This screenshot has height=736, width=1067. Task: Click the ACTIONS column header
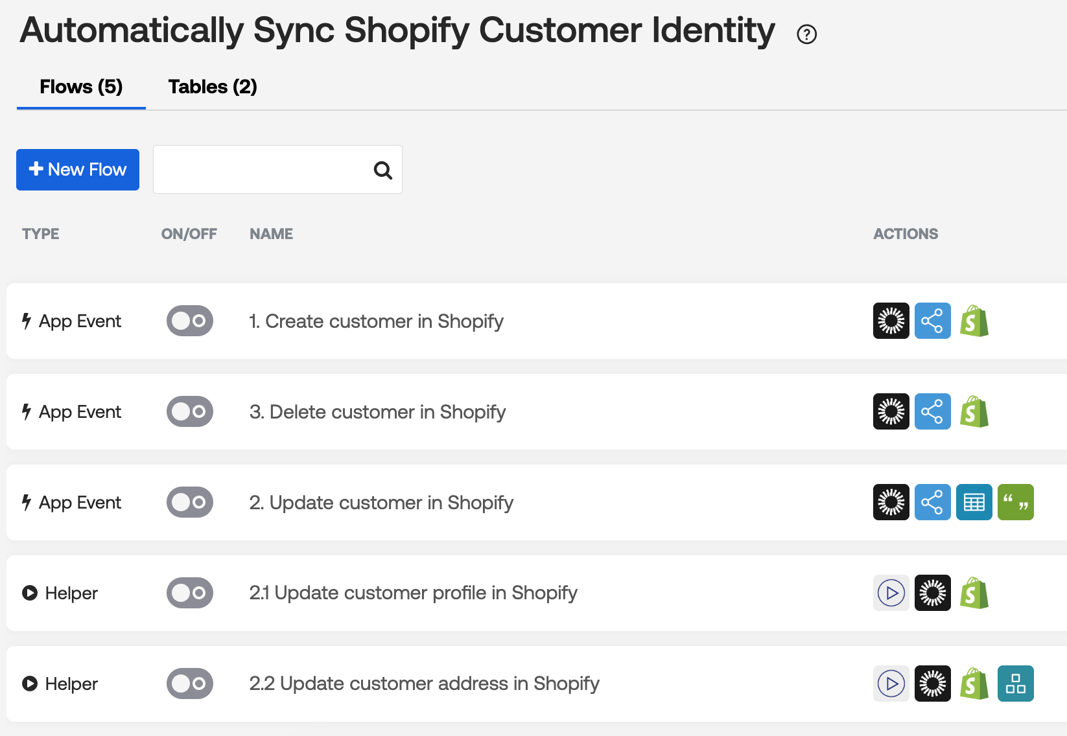(x=906, y=234)
